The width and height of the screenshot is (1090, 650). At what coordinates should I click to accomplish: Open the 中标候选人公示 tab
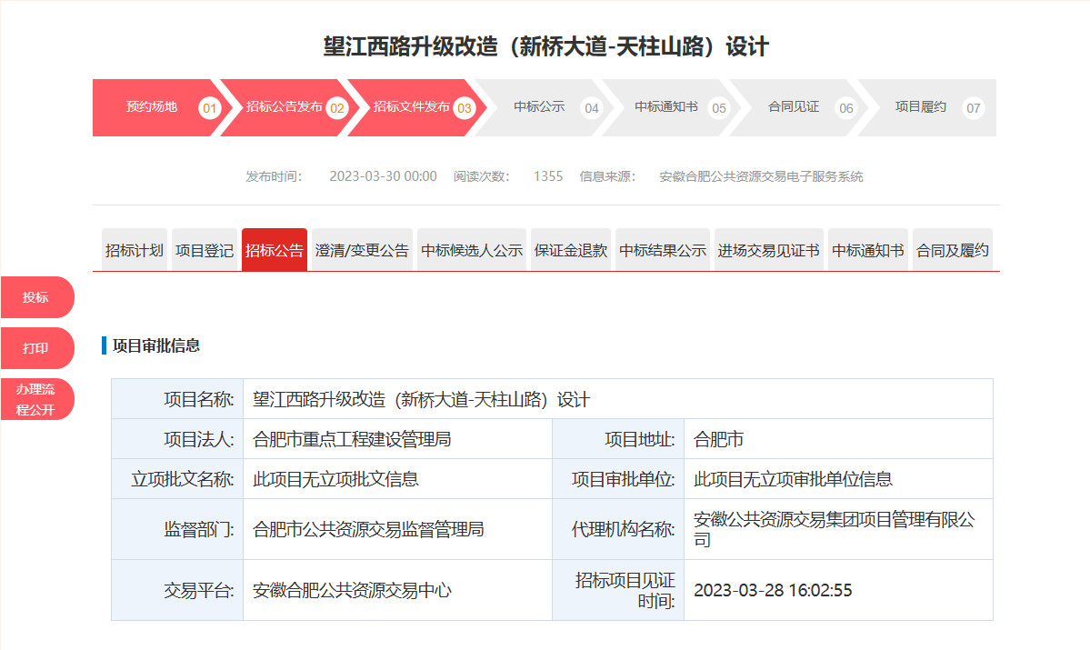coord(472,250)
